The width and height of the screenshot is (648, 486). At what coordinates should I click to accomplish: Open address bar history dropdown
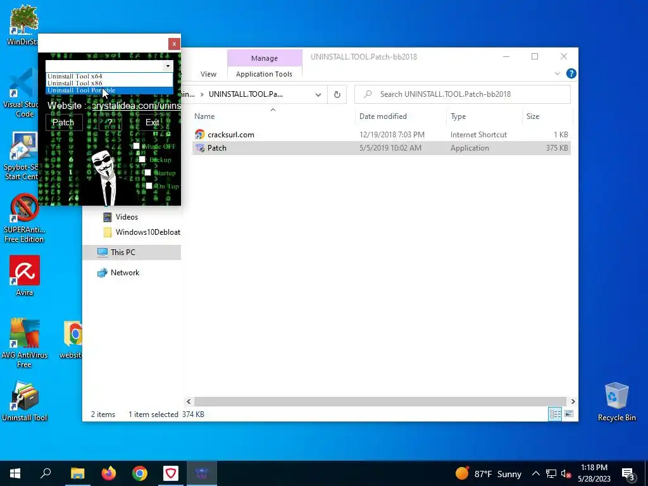(x=318, y=95)
